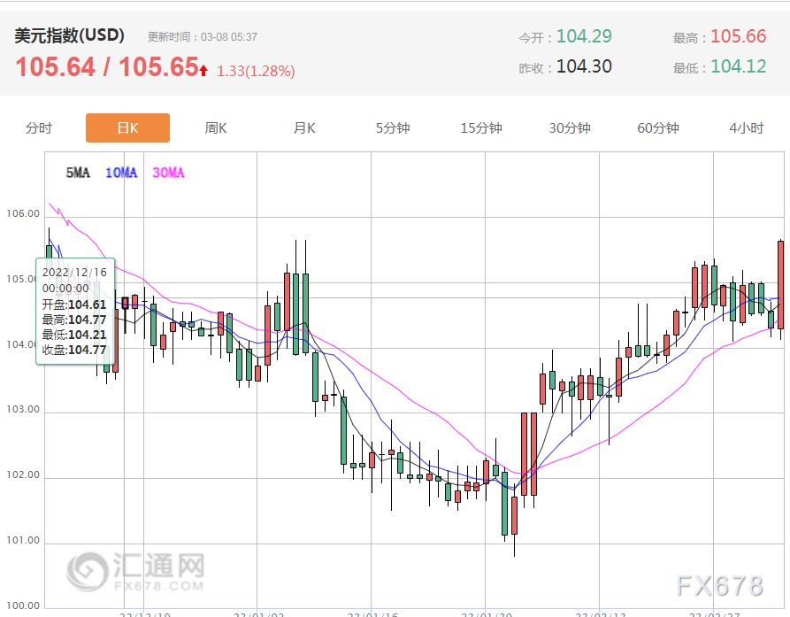The height and width of the screenshot is (617, 790).
Task: Switch to 月K monthly chart tab
Action: click(x=304, y=128)
